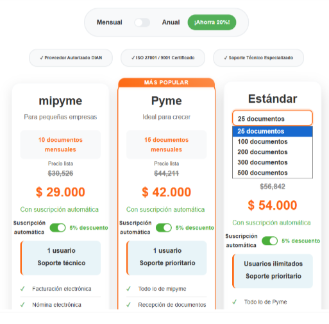Click the ISO 27001 / 9001 Certificado badge
329x324 pixels.
(x=163, y=58)
